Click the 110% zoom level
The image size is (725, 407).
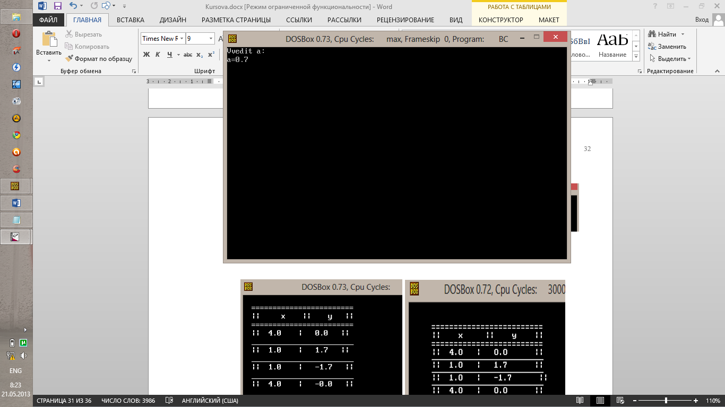(713, 401)
